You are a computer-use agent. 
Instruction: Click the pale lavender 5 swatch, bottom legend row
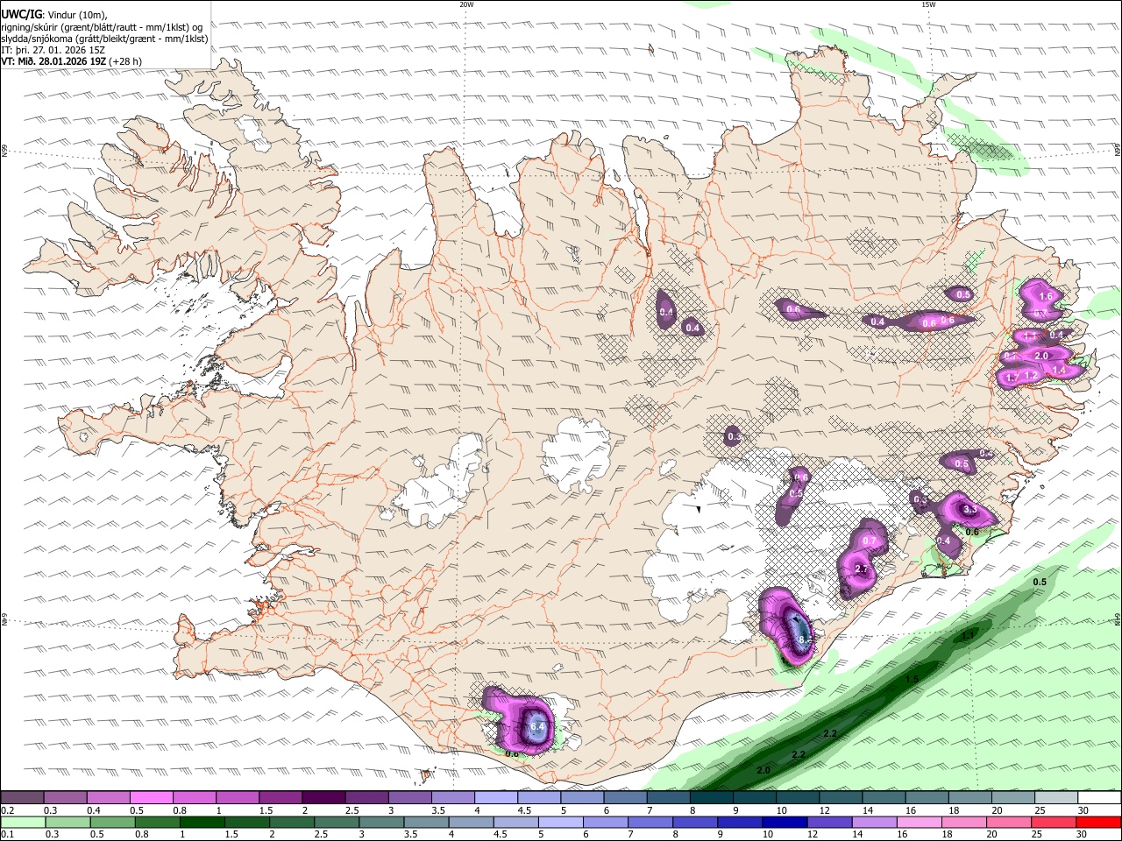click(560, 822)
